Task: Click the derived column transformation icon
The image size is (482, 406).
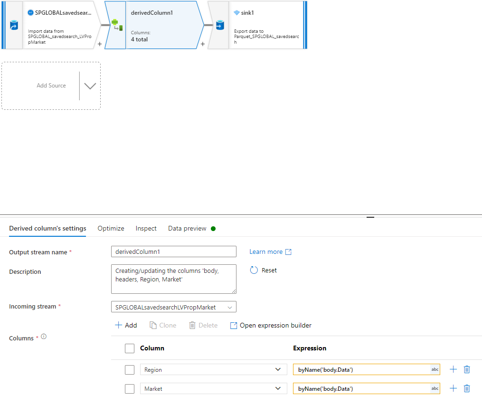Action: [117, 25]
